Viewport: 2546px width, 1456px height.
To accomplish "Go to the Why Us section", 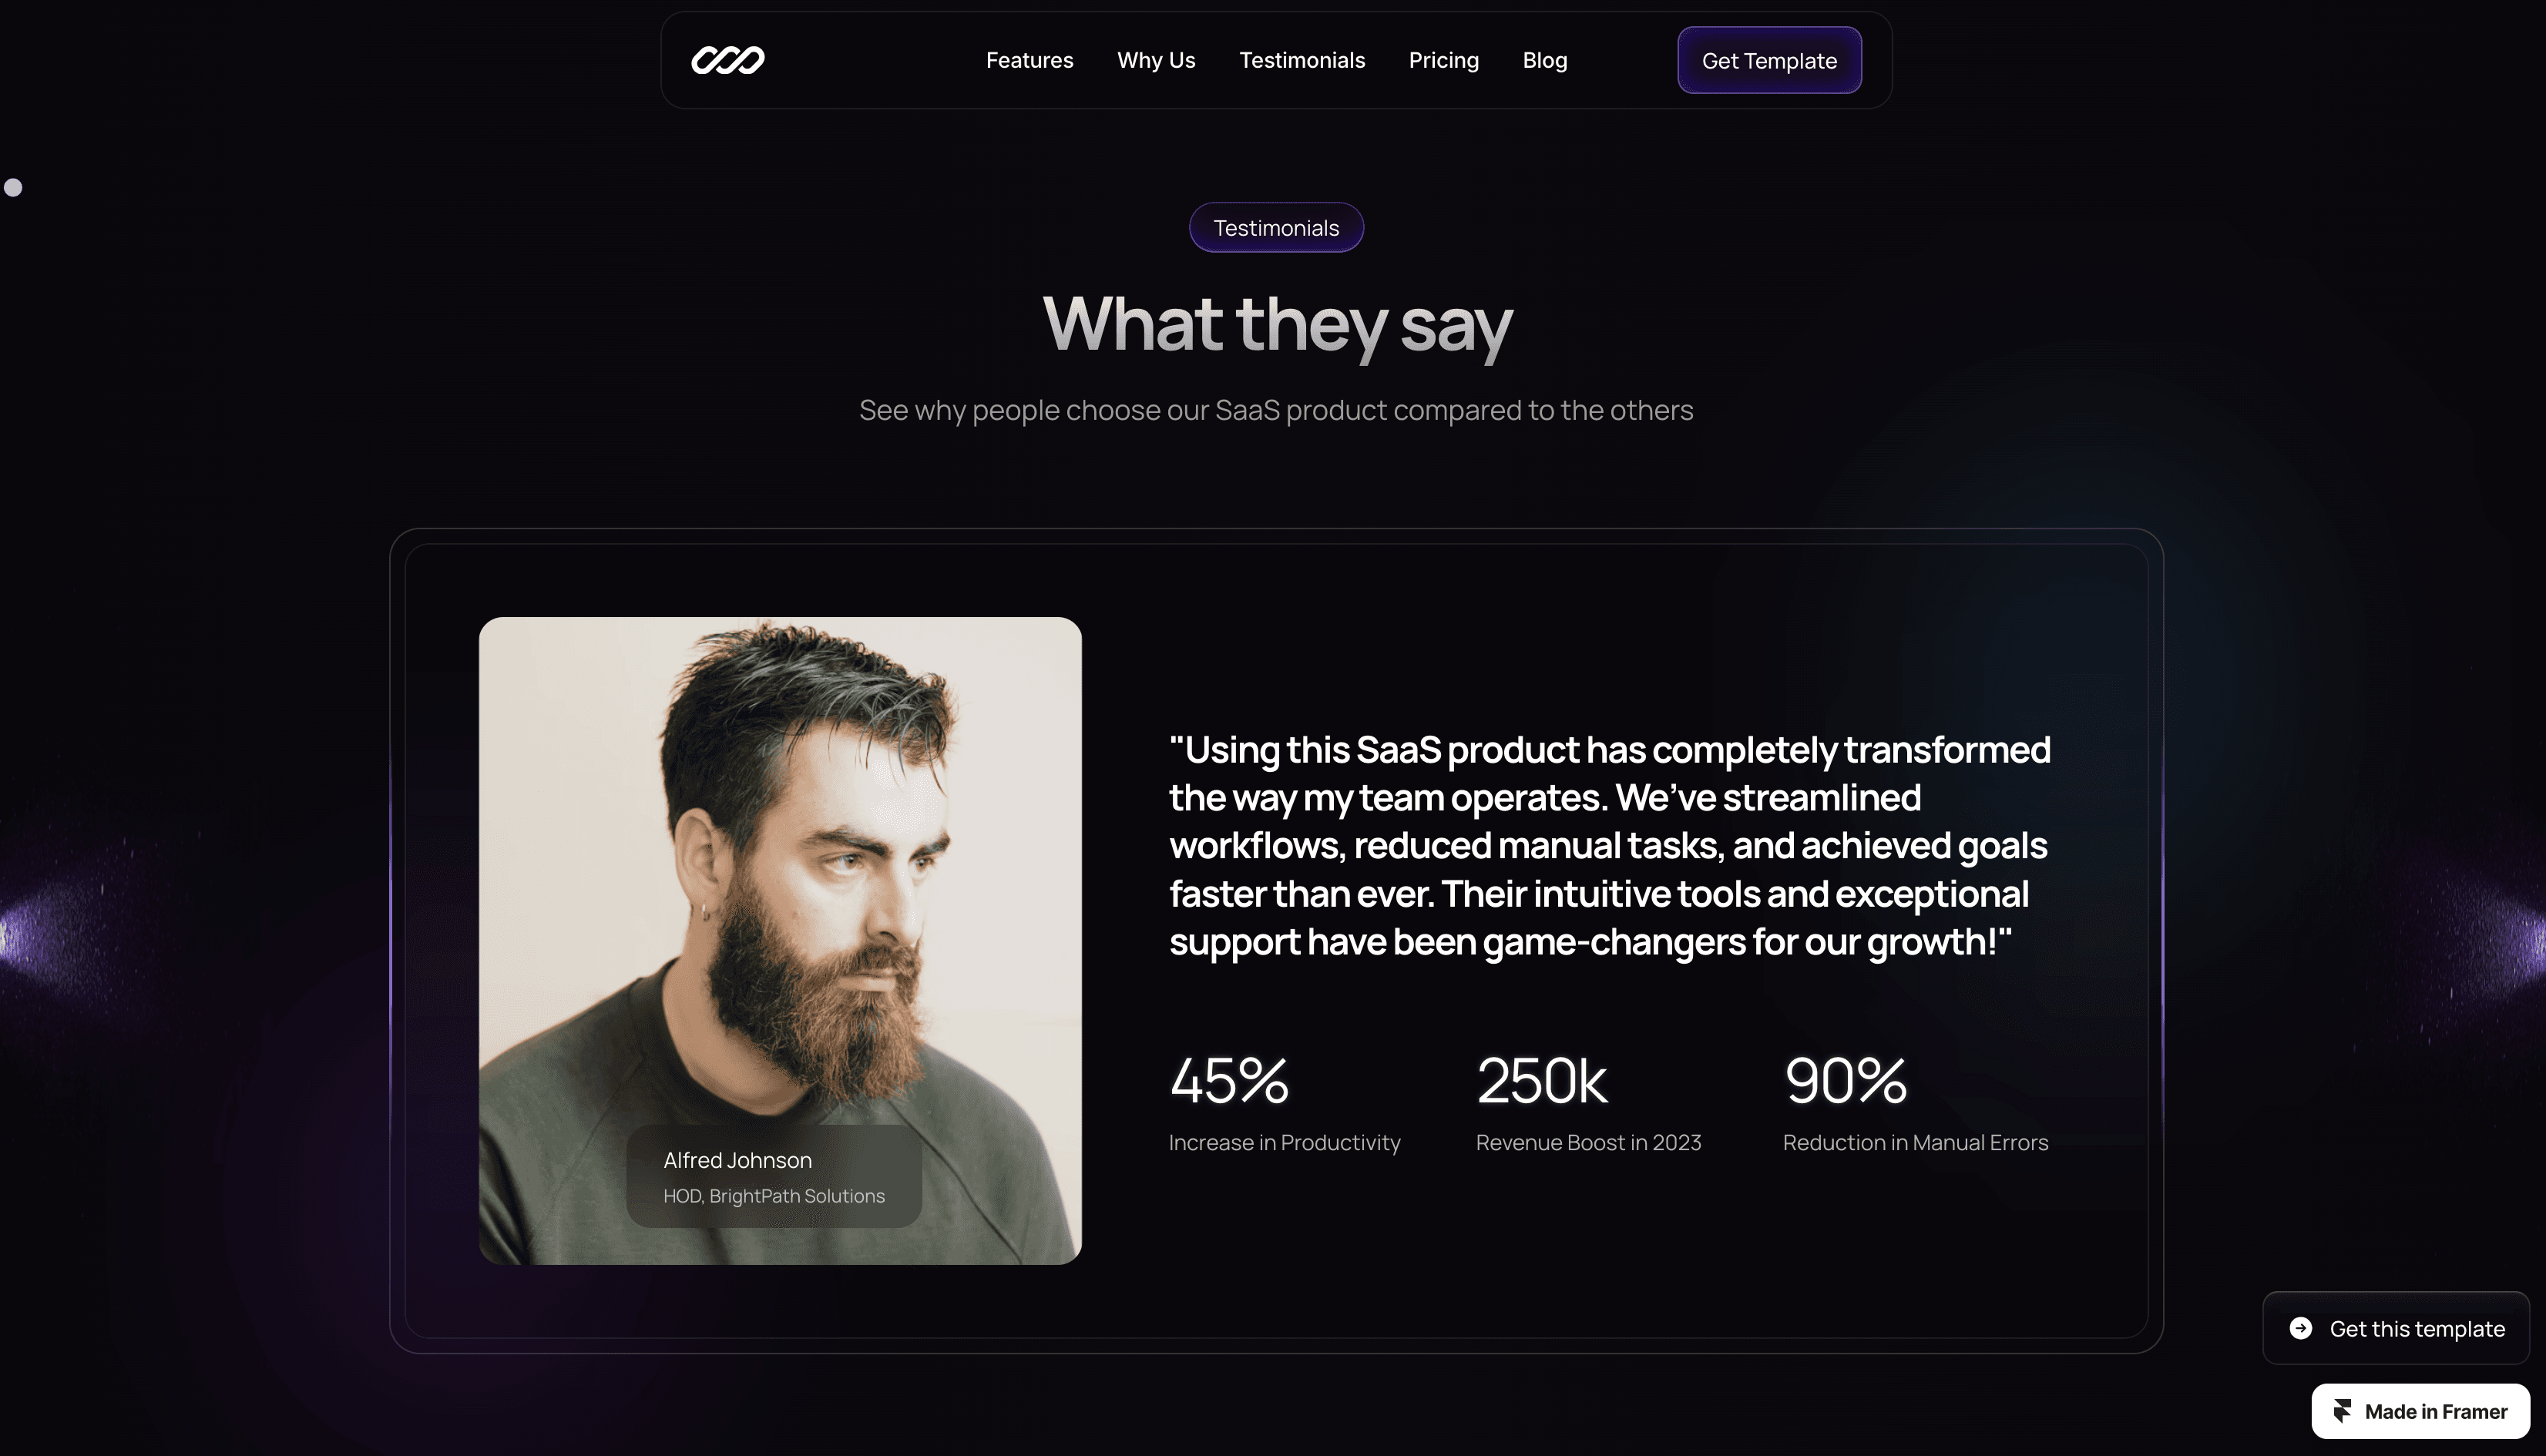I will pos(1156,60).
